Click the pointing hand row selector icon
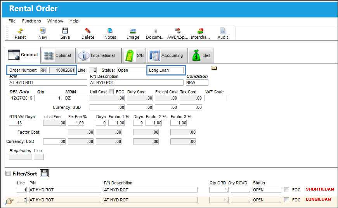The image size is (338, 208). point(9,201)
